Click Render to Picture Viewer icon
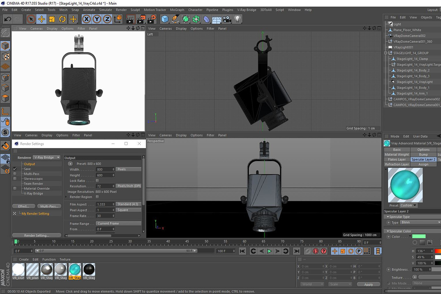 tap(141, 19)
